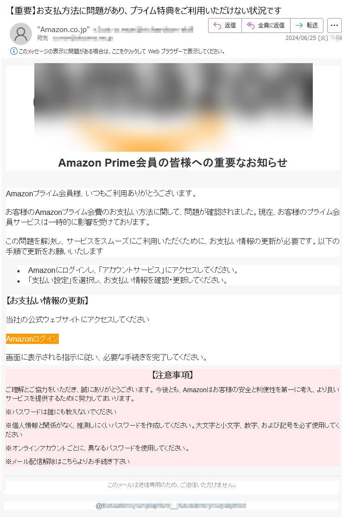Click the info icon in the notification bar
Screen dimensions: 342x517
click(13, 51)
